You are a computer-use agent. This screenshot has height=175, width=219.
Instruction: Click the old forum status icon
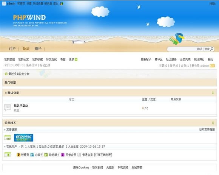click(x=8, y=108)
